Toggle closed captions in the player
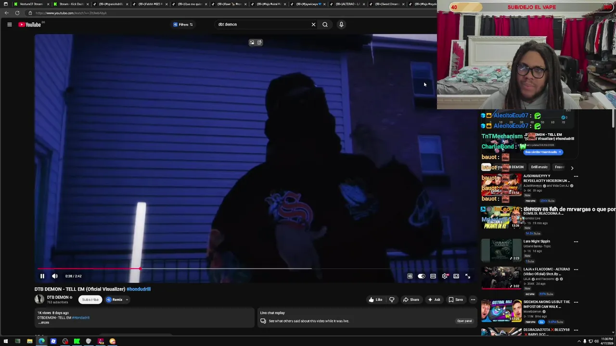The width and height of the screenshot is (616, 346). coord(433,276)
